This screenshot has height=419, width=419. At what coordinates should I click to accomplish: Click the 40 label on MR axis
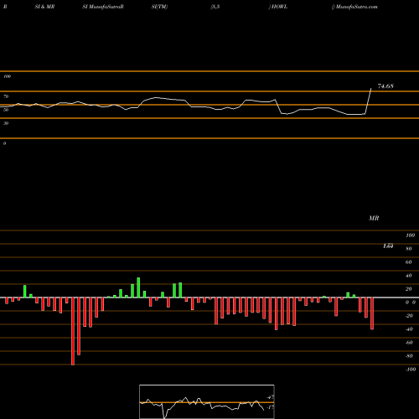click(x=409, y=276)
